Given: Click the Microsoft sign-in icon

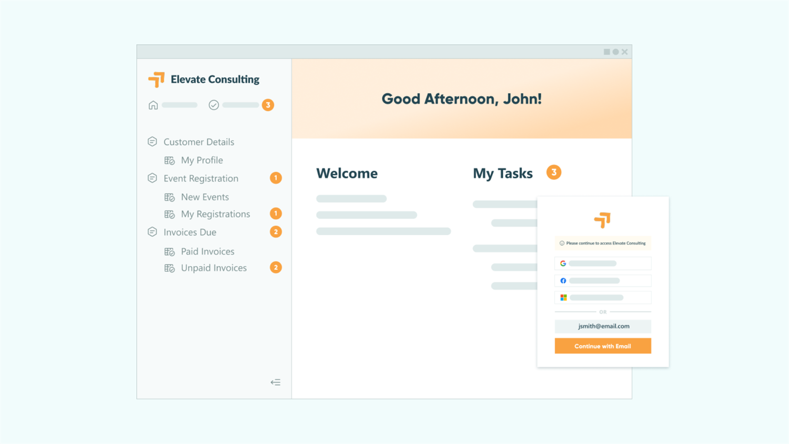Looking at the screenshot, I should 563,297.
